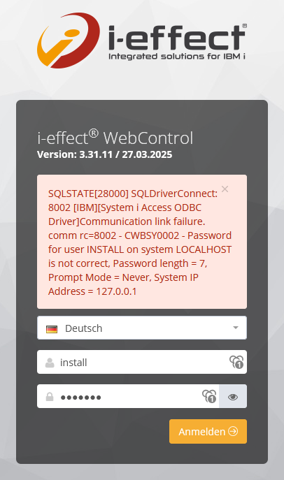Click the padlock icon in password field

[50, 397]
